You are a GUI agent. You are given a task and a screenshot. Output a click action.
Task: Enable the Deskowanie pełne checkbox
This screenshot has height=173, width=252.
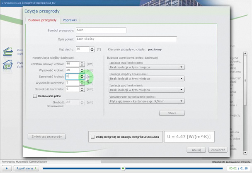35,96
